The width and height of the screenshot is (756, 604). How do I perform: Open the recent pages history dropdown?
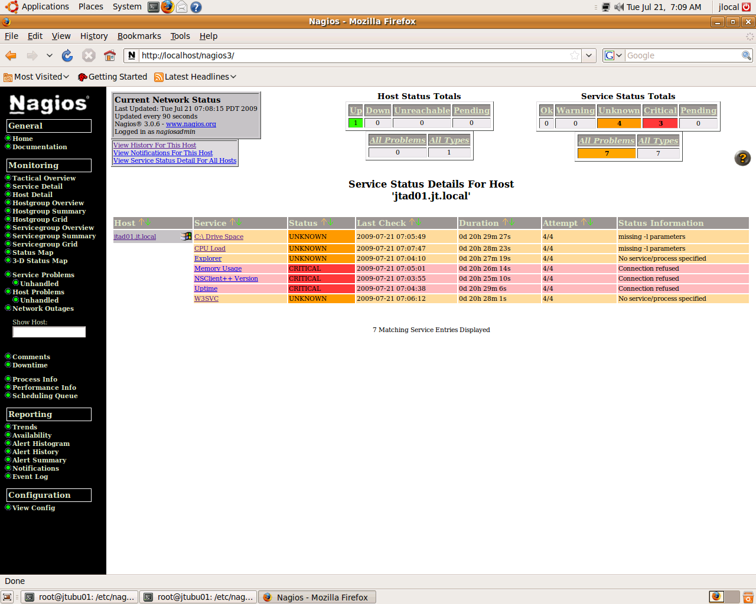pyautogui.click(x=50, y=55)
